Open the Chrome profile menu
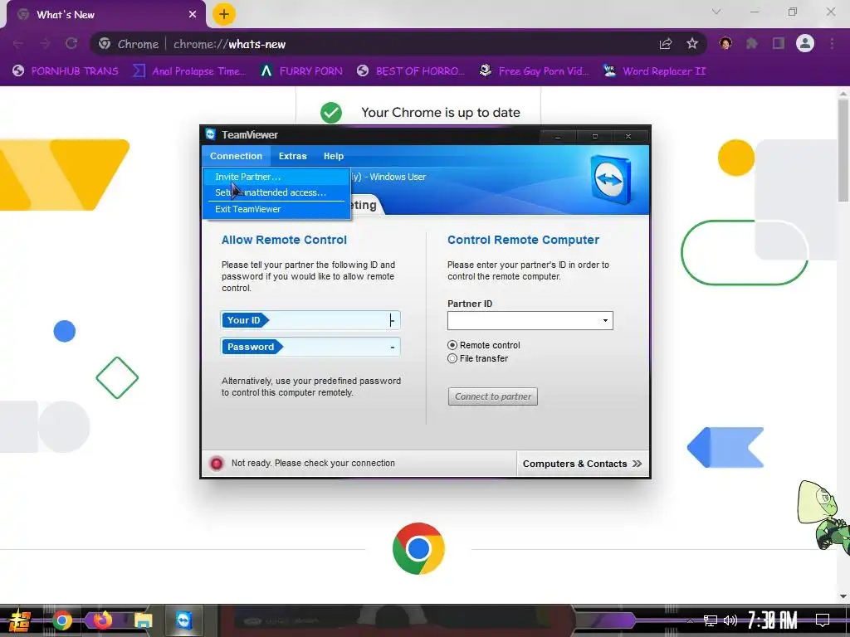850x637 pixels. pos(805,43)
